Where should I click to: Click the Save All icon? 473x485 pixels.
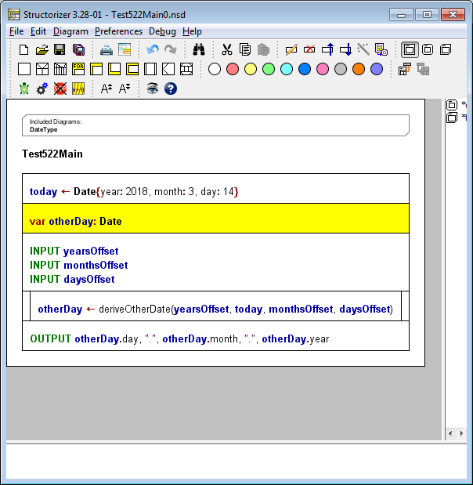point(78,50)
